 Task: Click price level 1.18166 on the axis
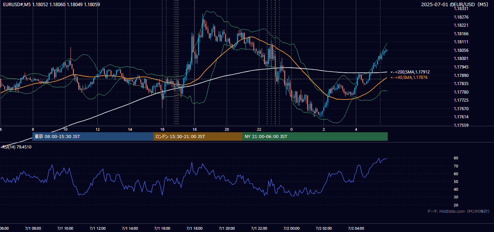461,34
